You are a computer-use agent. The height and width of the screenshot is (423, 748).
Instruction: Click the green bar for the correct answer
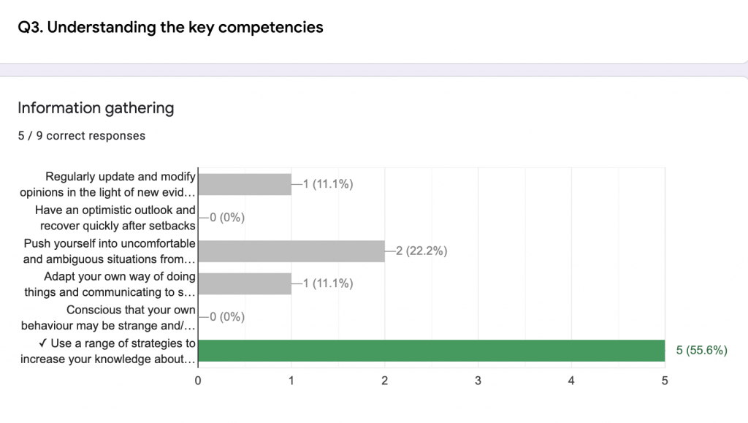click(431, 351)
